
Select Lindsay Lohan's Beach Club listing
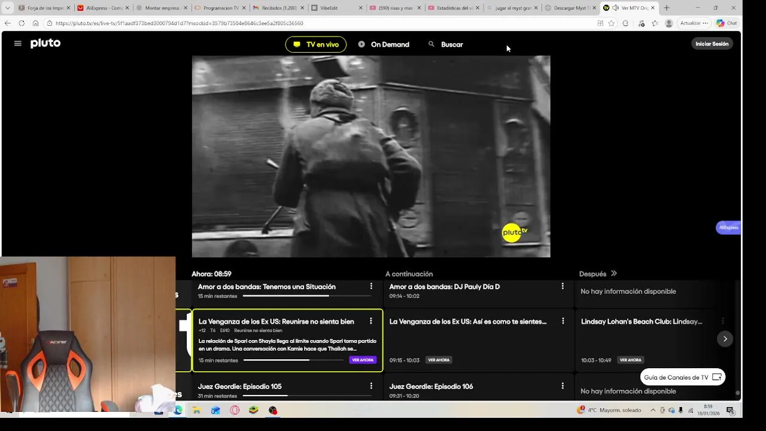(642, 321)
